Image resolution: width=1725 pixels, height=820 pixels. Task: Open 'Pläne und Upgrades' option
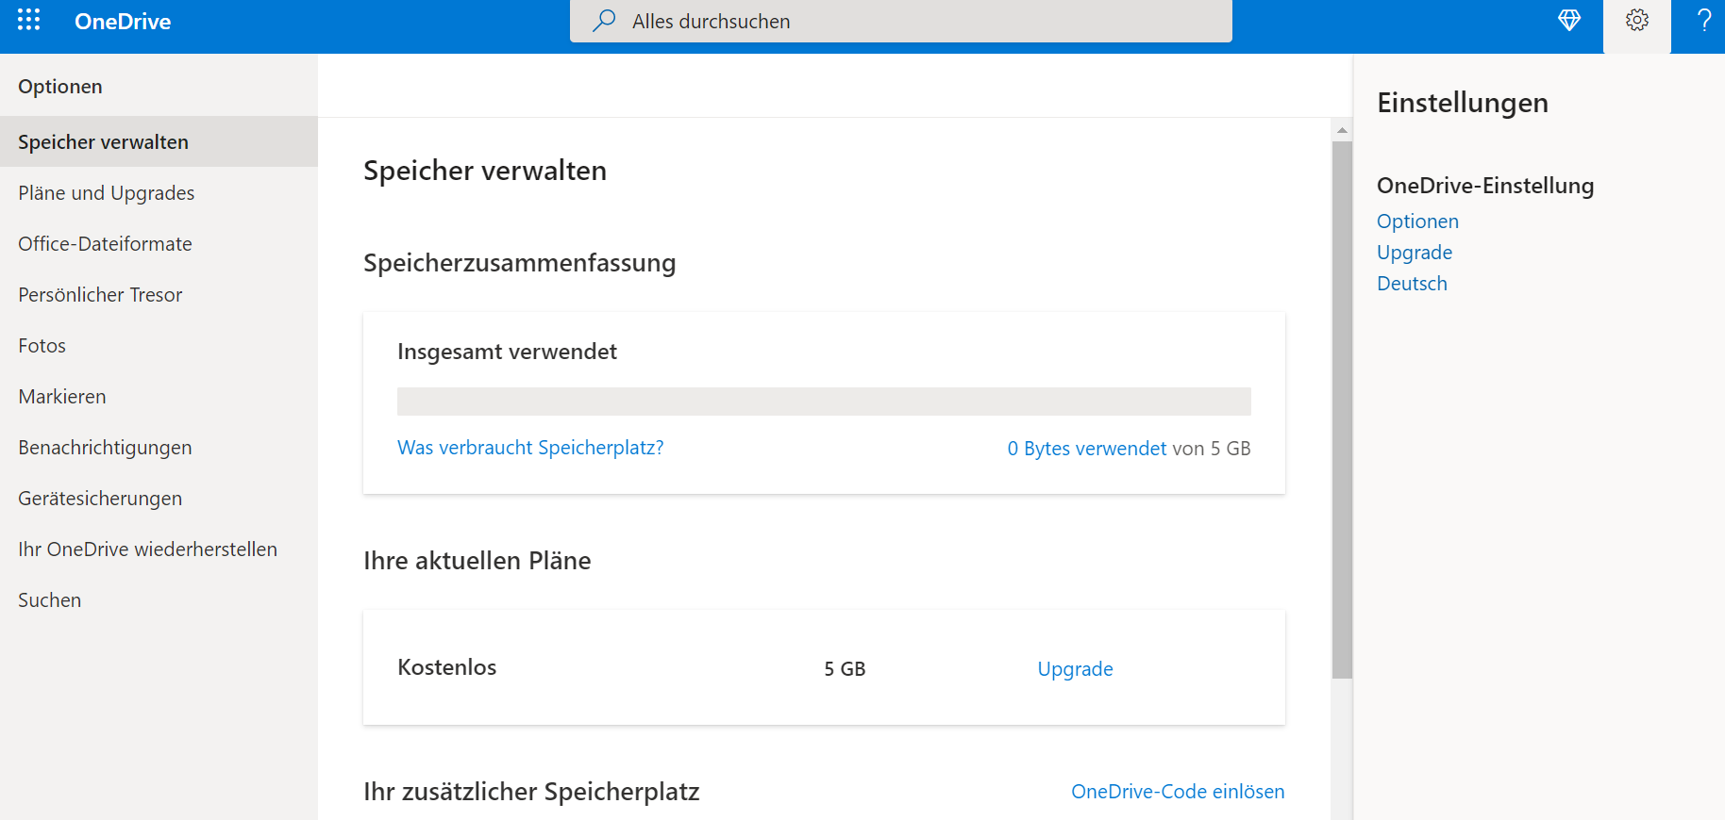(159, 192)
